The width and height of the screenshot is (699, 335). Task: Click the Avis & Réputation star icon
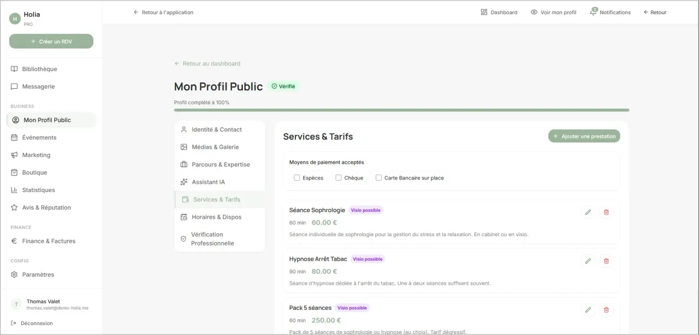(14, 207)
